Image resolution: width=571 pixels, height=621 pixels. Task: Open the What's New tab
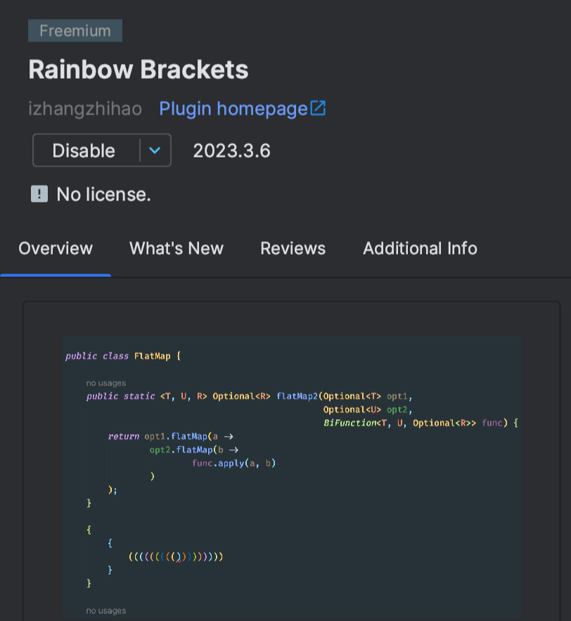click(x=177, y=249)
